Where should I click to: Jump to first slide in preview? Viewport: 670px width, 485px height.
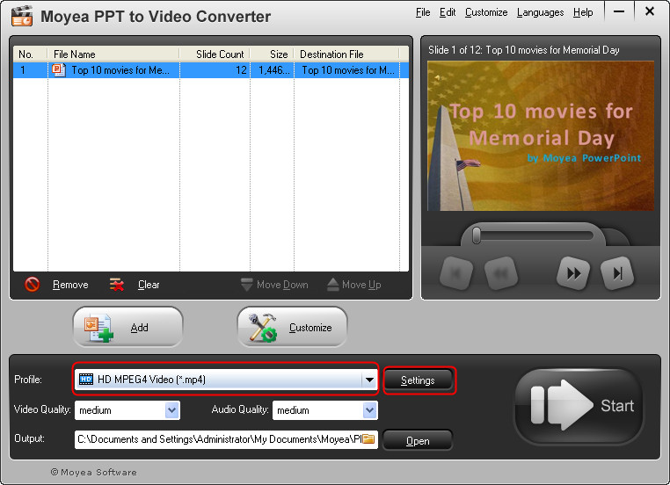pos(456,273)
